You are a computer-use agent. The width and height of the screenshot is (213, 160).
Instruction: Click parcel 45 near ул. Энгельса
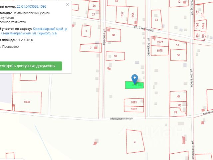[178, 96]
